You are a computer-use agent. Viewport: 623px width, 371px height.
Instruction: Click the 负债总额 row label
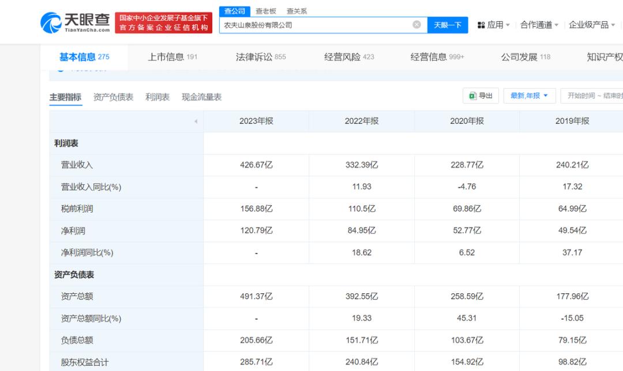77,340
